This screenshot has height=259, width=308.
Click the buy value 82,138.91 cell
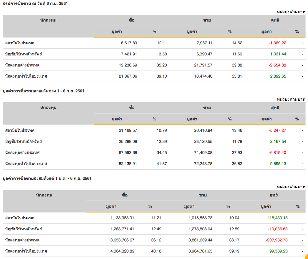(x=128, y=164)
